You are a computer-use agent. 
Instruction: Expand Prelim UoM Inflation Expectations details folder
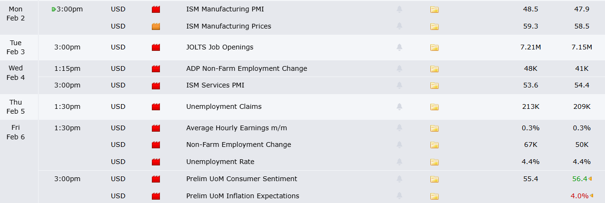(434, 196)
